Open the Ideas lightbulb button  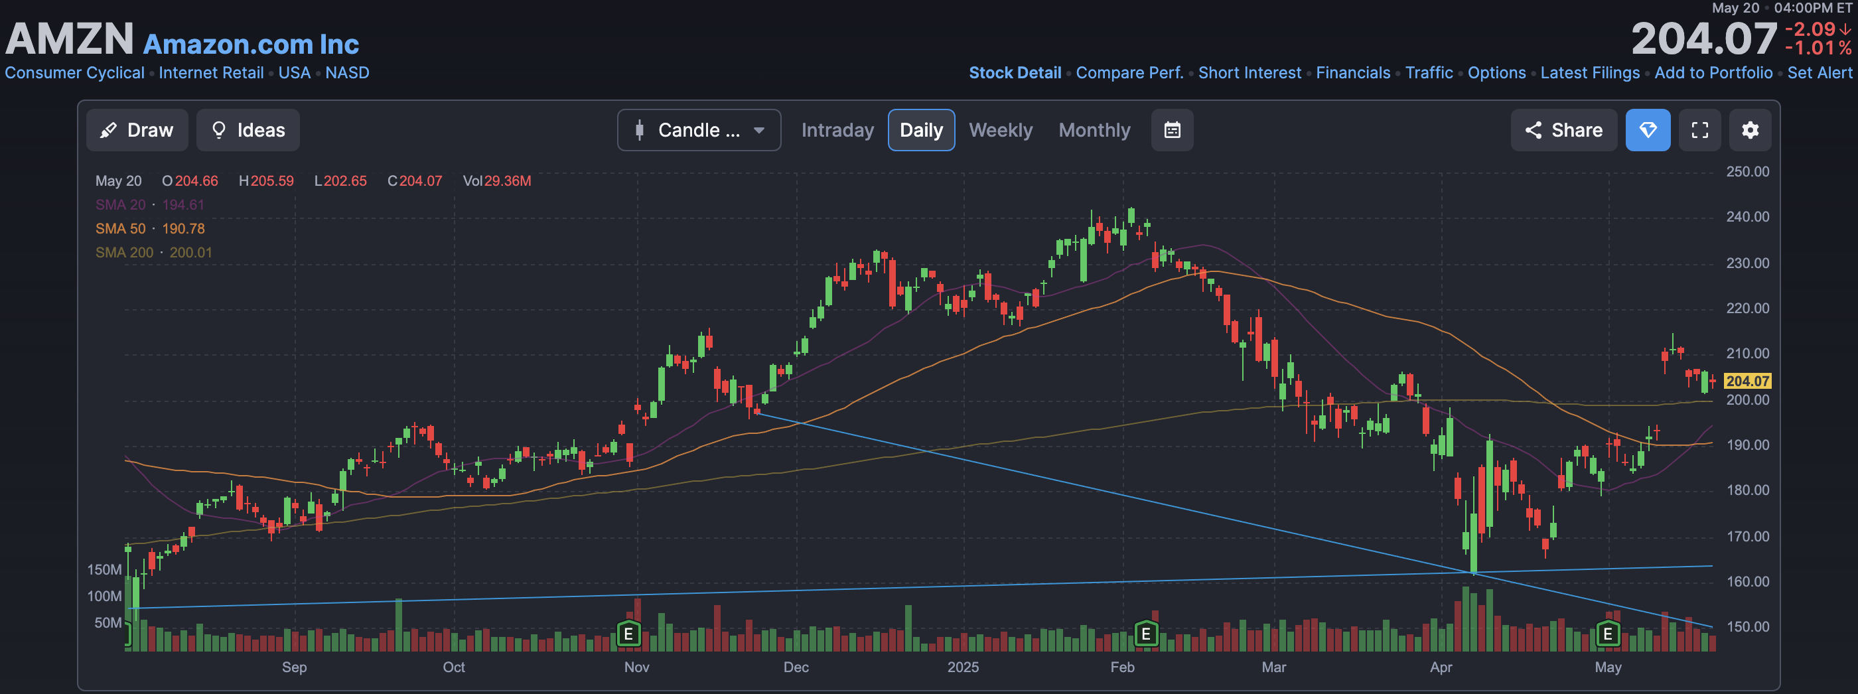click(248, 130)
